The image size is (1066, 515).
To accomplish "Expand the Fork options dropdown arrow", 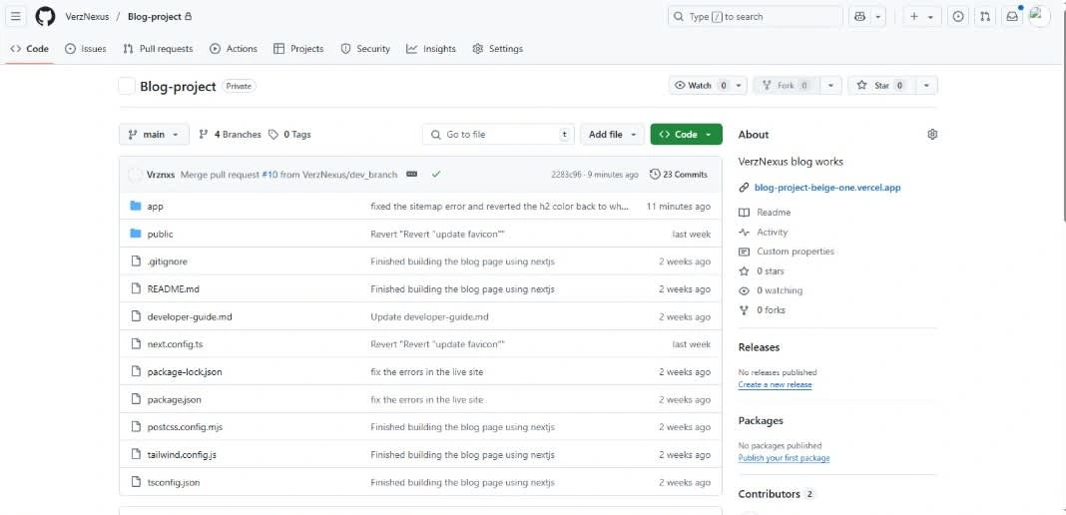I will [x=830, y=86].
